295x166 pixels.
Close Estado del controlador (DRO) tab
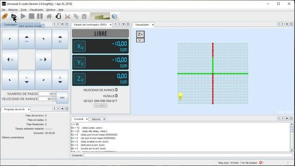pyautogui.click(x=111, y=24)
